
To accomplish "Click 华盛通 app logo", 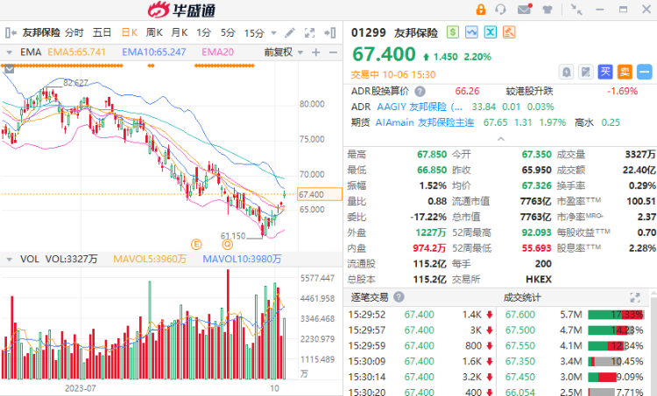I will 181,10.
